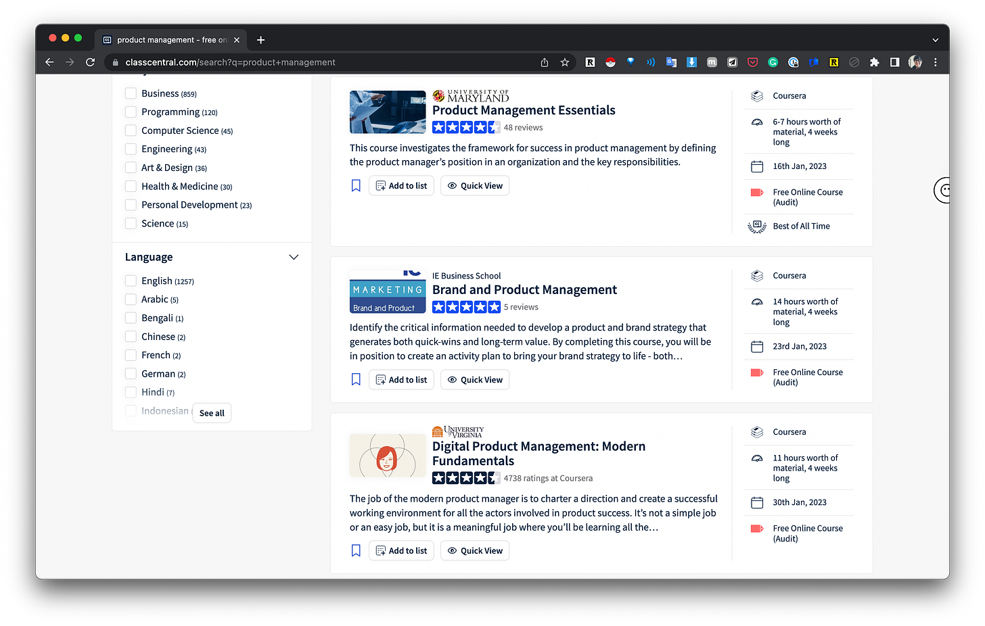Viewport: 985px width, 626px height.
Task: View the 5 reviews link
Action: [x=521, y=308]
